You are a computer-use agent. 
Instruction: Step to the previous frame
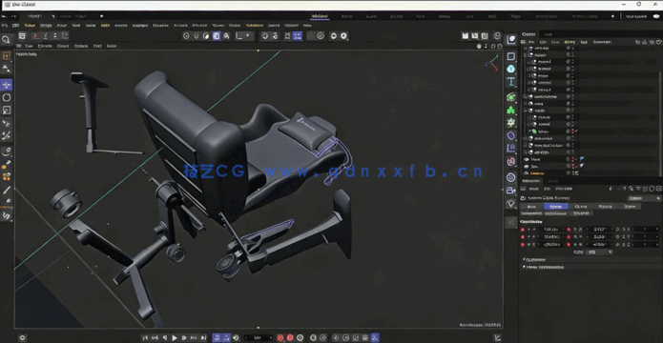(x=165, y=338)
